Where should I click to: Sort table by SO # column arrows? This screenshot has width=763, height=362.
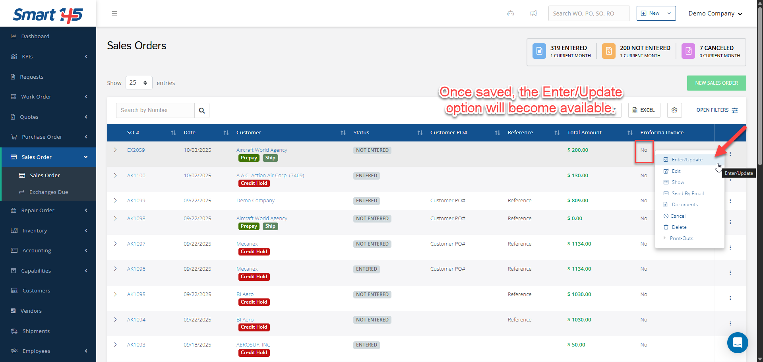tap(173, 133)
